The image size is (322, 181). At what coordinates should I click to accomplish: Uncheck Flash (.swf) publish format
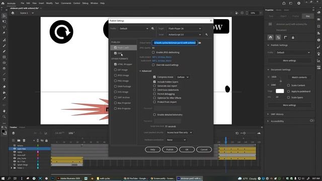tap(115, 48)
